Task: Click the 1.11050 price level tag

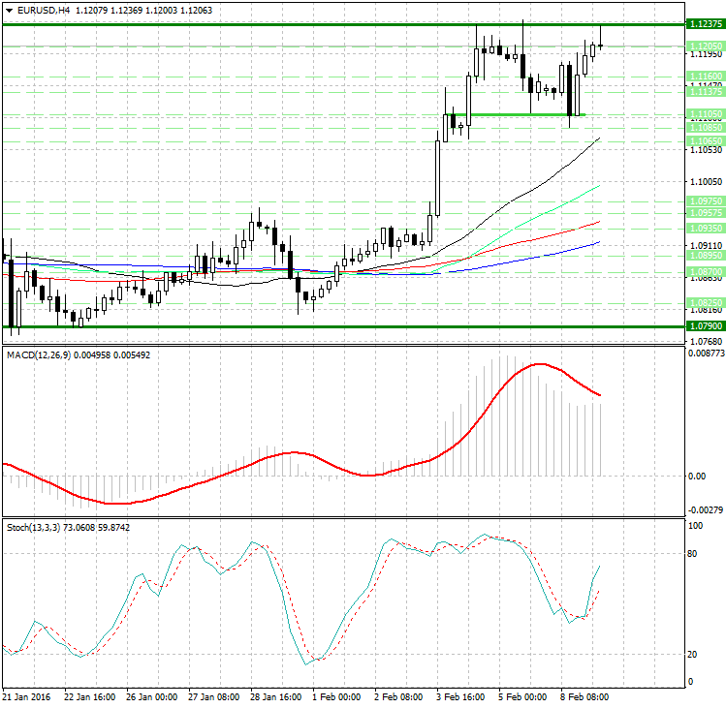Action: pos(704,114)
